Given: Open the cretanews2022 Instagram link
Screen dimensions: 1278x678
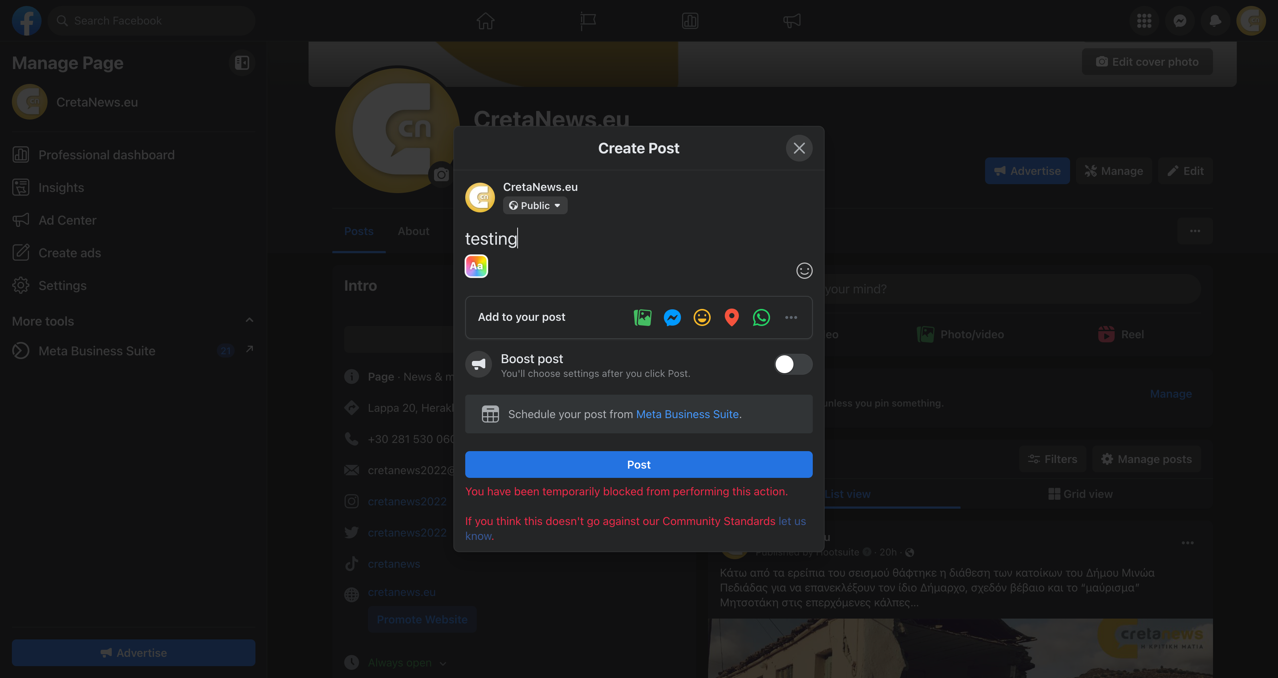Looking at the screenshot, I should point(407,501).
